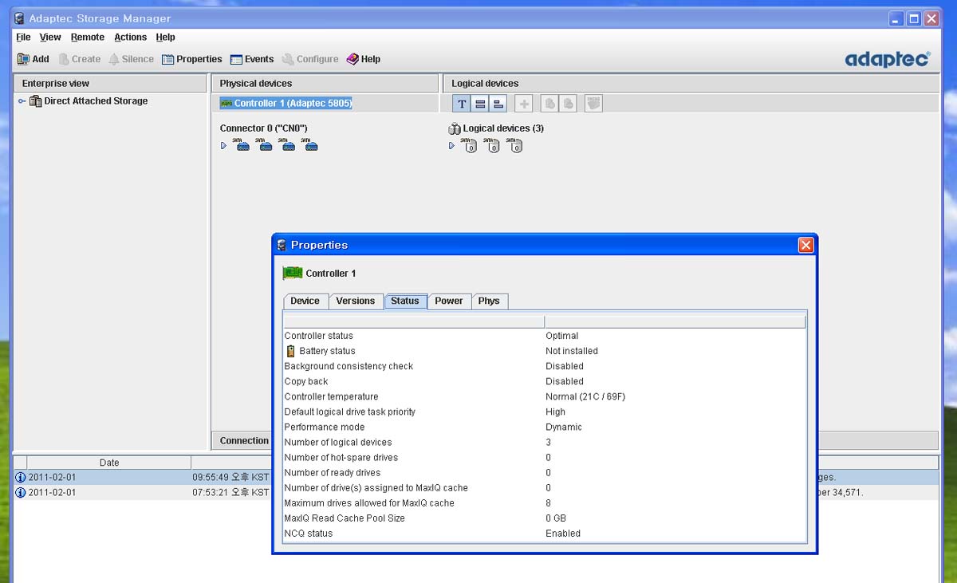Click the 'Normal (21C / 69F)' temperature value

click(x=585, y=396)
